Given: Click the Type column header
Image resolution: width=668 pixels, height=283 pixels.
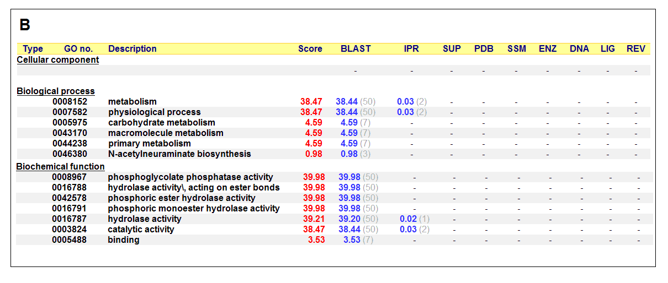Looking at the screenshot, I should 33,48.
